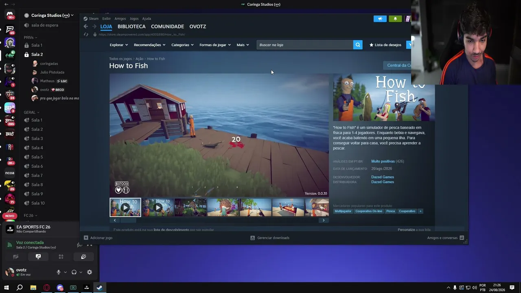The width and height of the screenshot is (521, 293).
Task: Collapse the GERAL channel category
Action: click(x=31, y=112)
